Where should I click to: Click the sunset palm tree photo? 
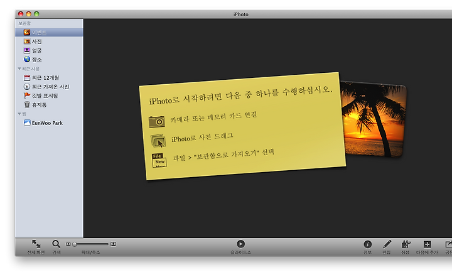[375, 119]
